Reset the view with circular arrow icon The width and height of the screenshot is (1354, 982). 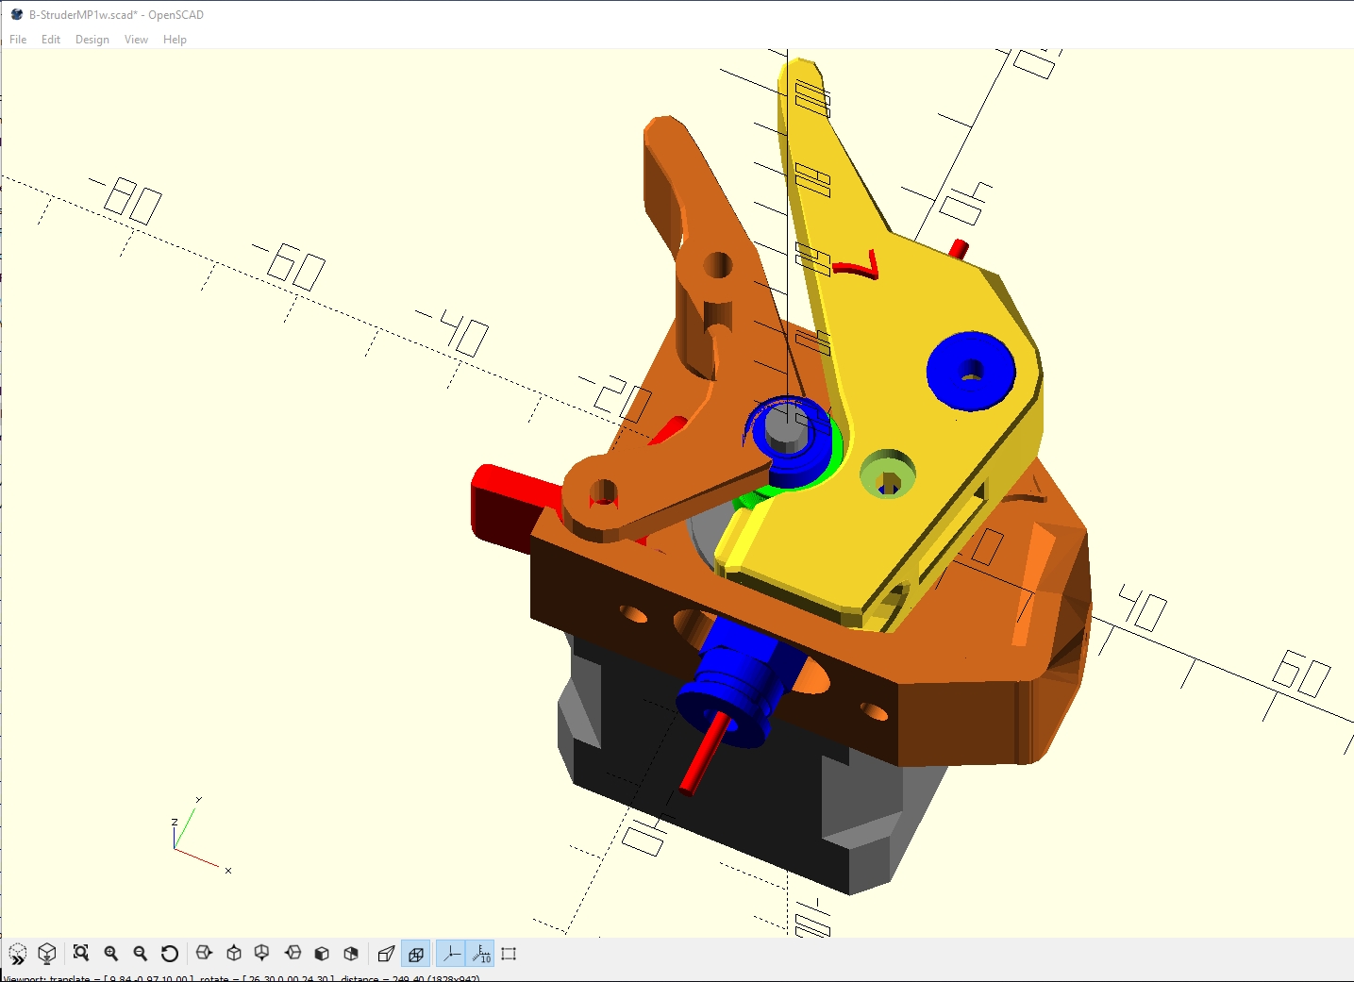(170, 954)
